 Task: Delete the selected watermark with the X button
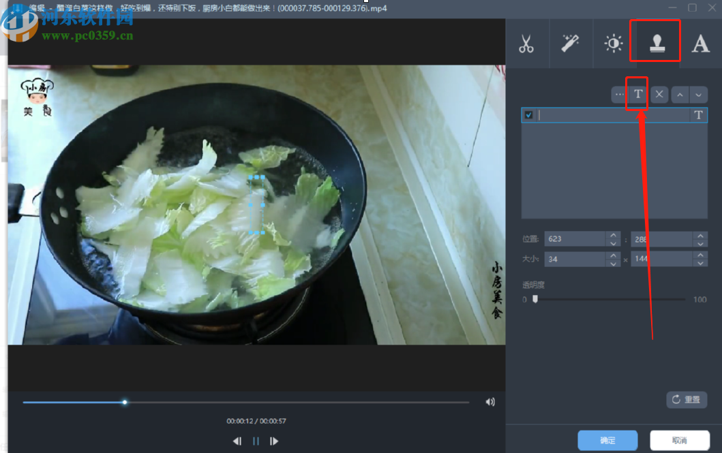[659, 95]
